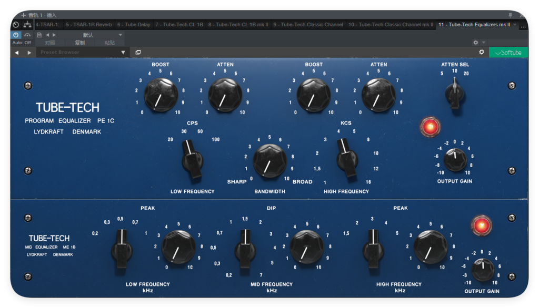This screenshot has height=308, width=539.
Task: Click the window-layout icon beside Preset Browser
Action: [138, 52]
